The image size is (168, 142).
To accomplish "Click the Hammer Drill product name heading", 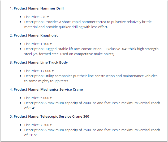I will click(x=38, y=8).
